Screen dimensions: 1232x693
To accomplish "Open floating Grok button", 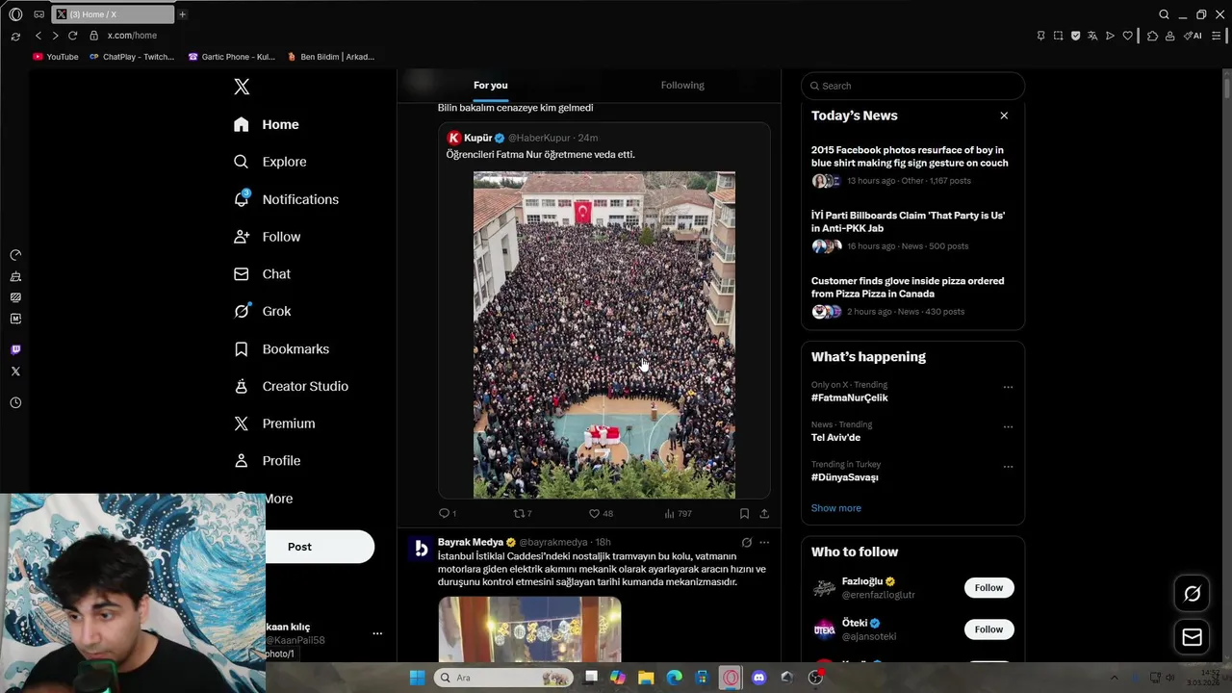I will [1192, 594].
